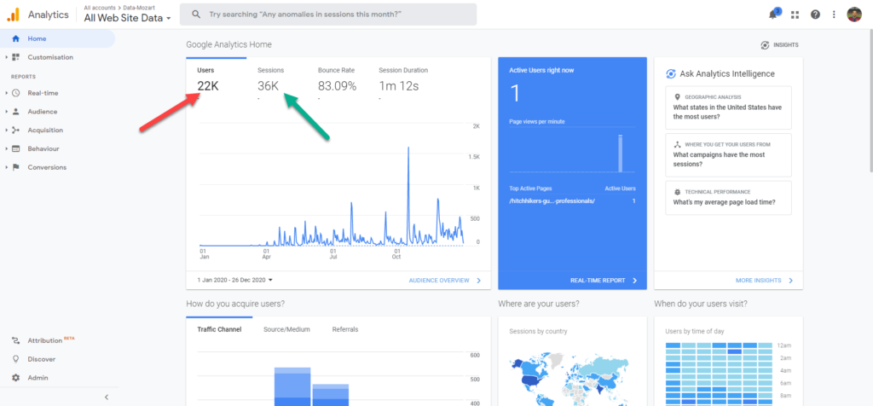Click the Google Analytics Home heading
873x406 pixels.
pyautogui.click(x=228, y=44)
